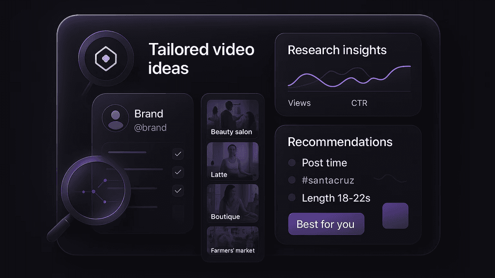Toggle the first checklist checkbox
495x278 pixels.
coord(178,154)
